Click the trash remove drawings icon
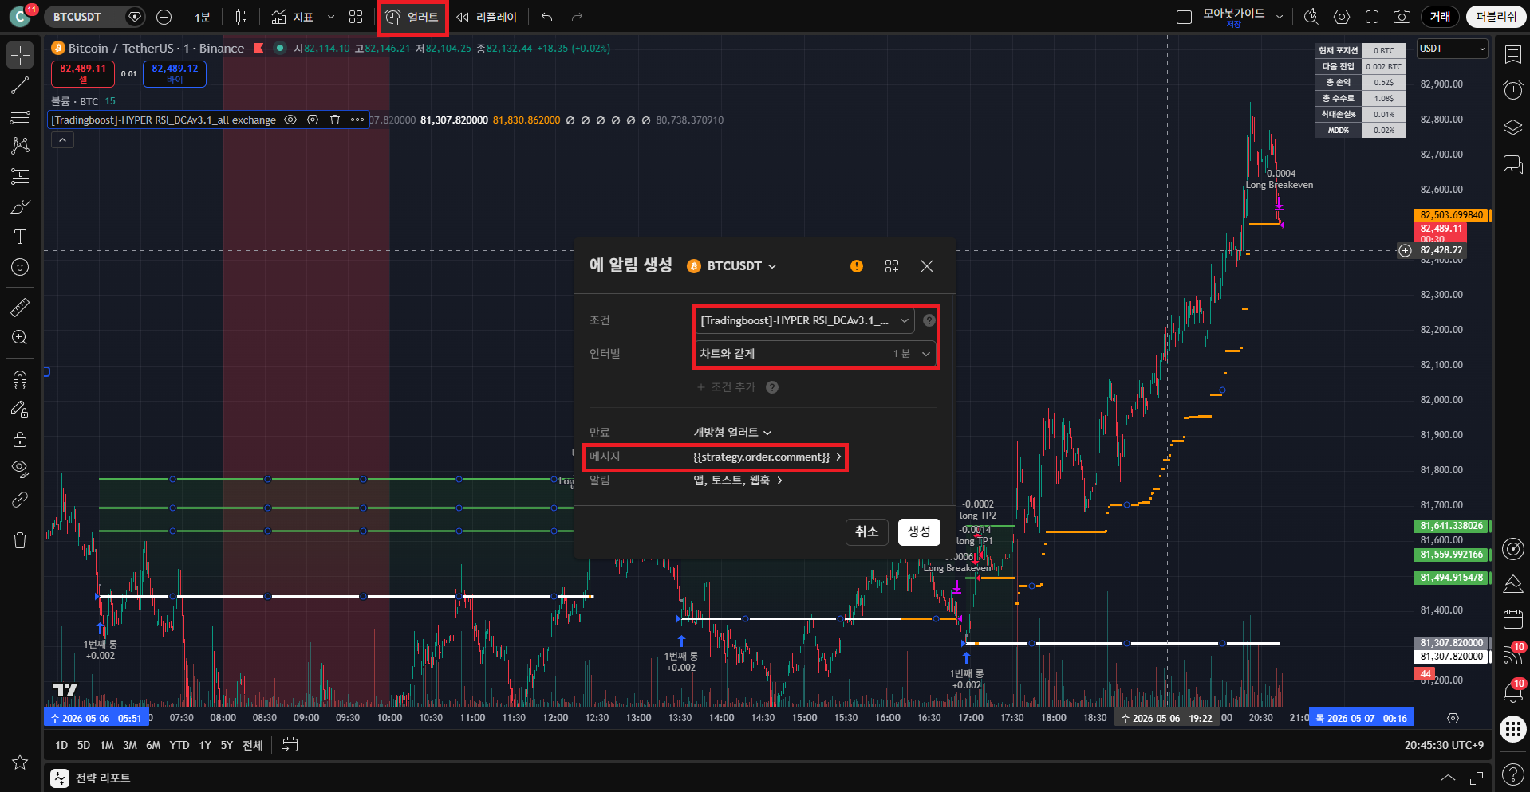 click(x=20, y=540)
